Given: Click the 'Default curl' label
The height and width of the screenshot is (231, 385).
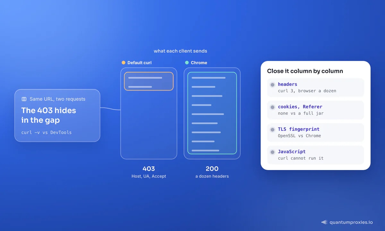Looking at the screenshot, I should (140, 63).
